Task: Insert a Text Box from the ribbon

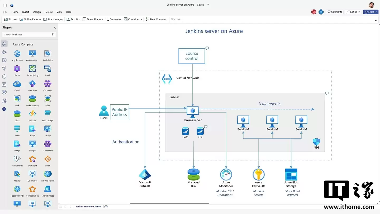Action: 73,19
